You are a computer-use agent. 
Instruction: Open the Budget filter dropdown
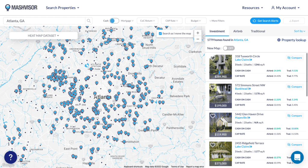click(196, 21)
